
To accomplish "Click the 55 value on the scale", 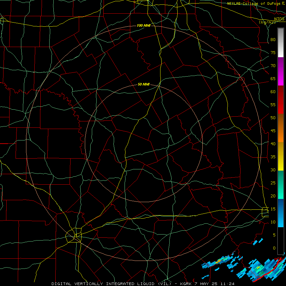I will click(x=273, y=105).
